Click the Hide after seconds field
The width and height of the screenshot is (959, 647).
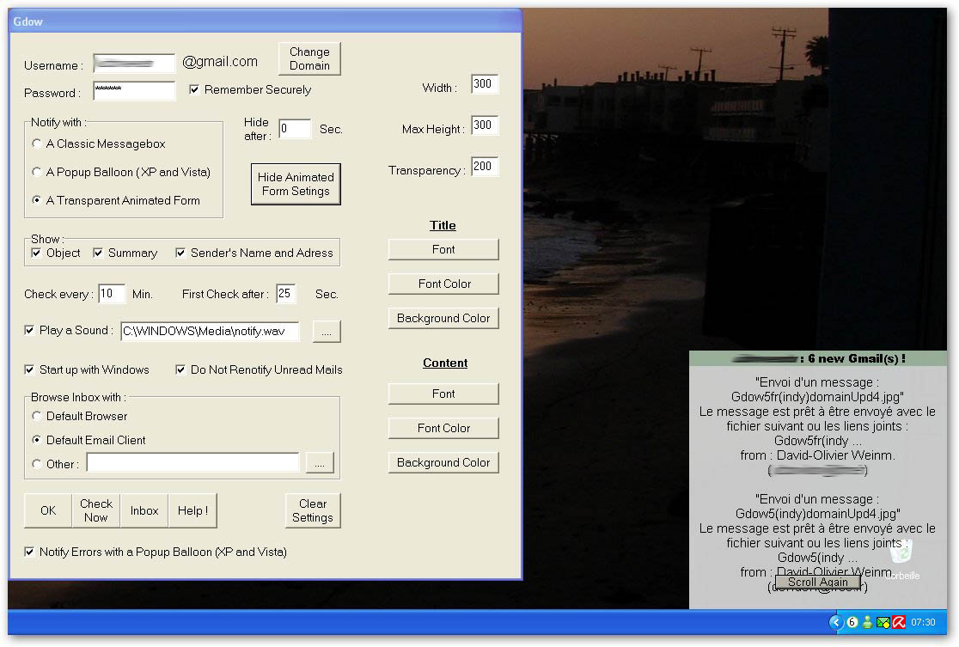[x=295, y=129]
